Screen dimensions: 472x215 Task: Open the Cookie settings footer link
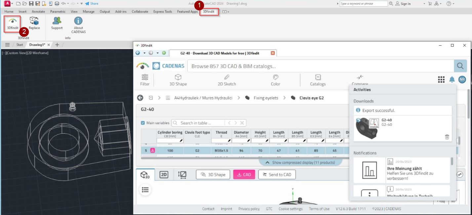click(291, 209)
